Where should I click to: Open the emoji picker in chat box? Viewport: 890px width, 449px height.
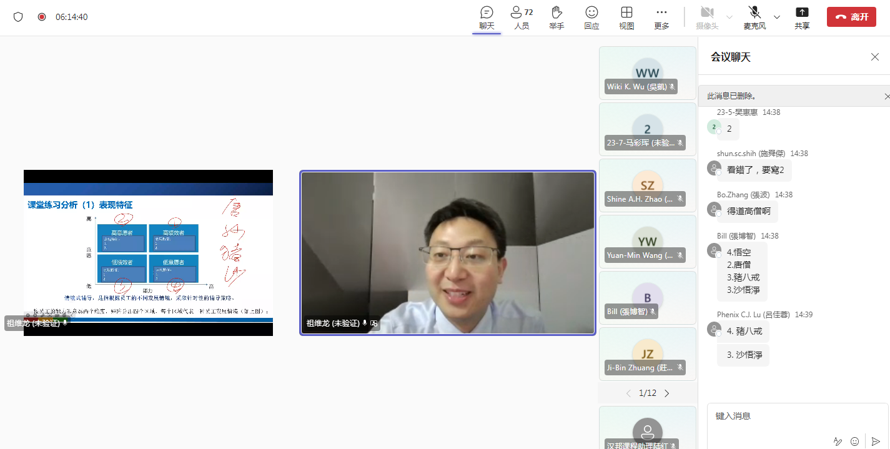(855, 441)
